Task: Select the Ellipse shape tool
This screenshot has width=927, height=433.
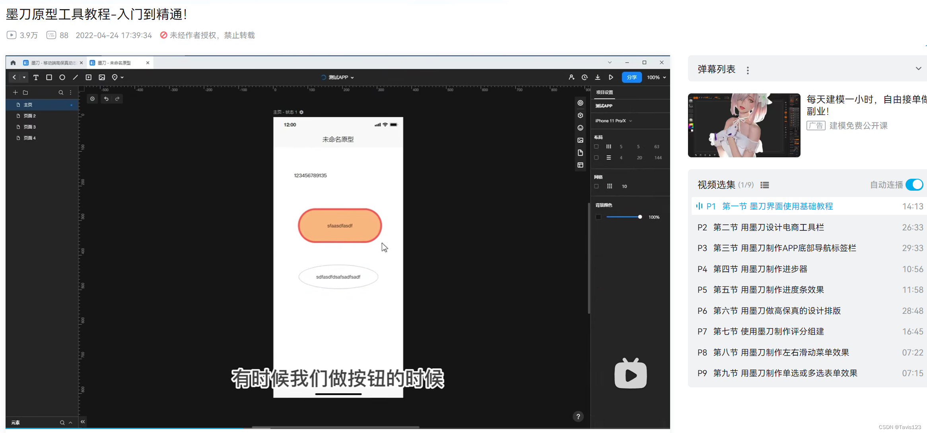Action: (62, 77)
